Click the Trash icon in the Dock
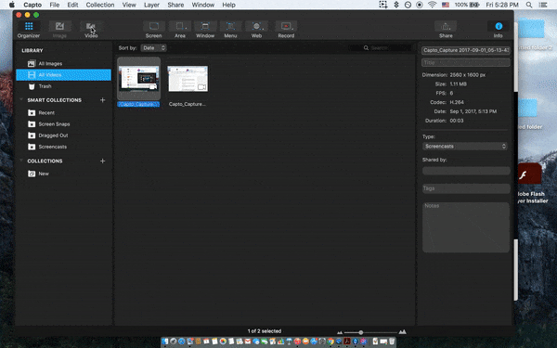This screenshot has width=557, height=348. pos(392,342)
